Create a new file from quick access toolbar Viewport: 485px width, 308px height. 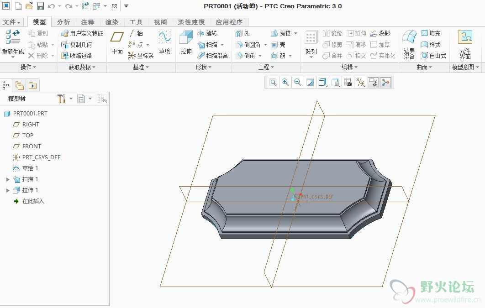[18, 6]
